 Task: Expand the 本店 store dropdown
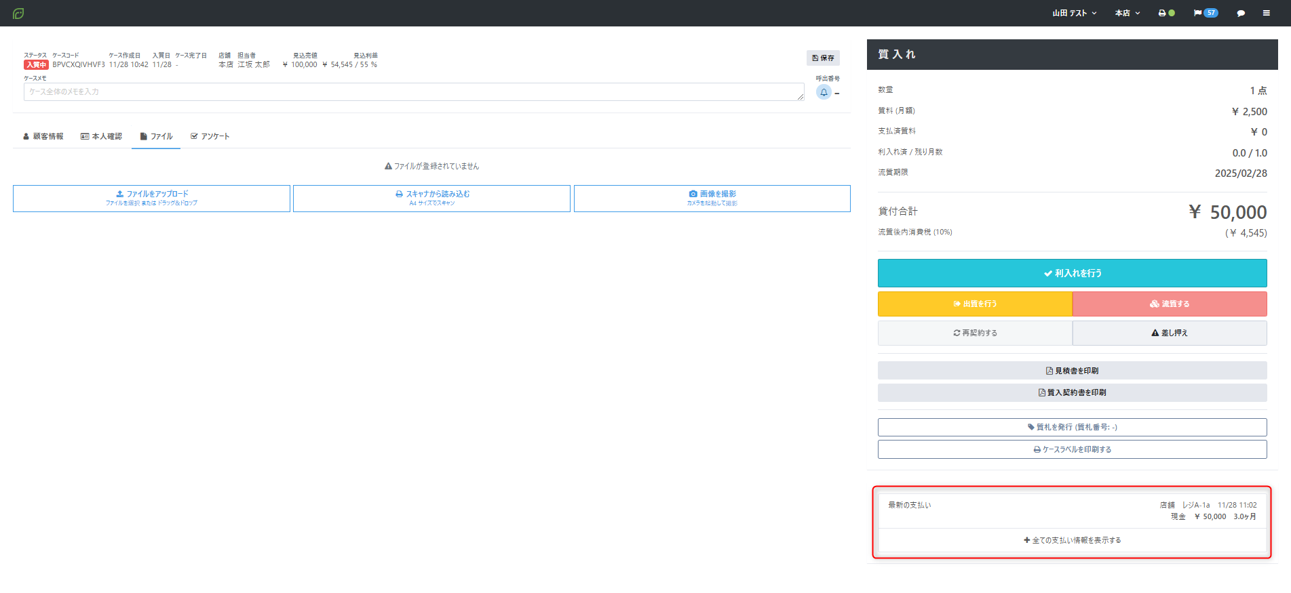[1128, 13]
